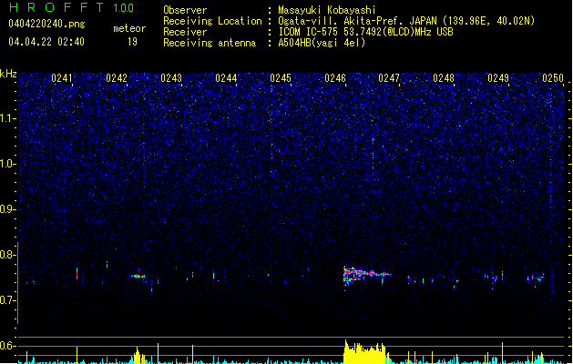Click the 0244 time marker
Viewport: 573px width, 364px height.
[x=226, y=78]
